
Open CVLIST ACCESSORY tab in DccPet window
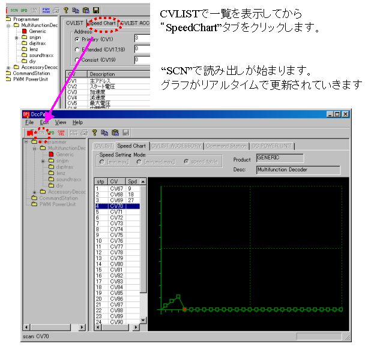tap(176, 146)
